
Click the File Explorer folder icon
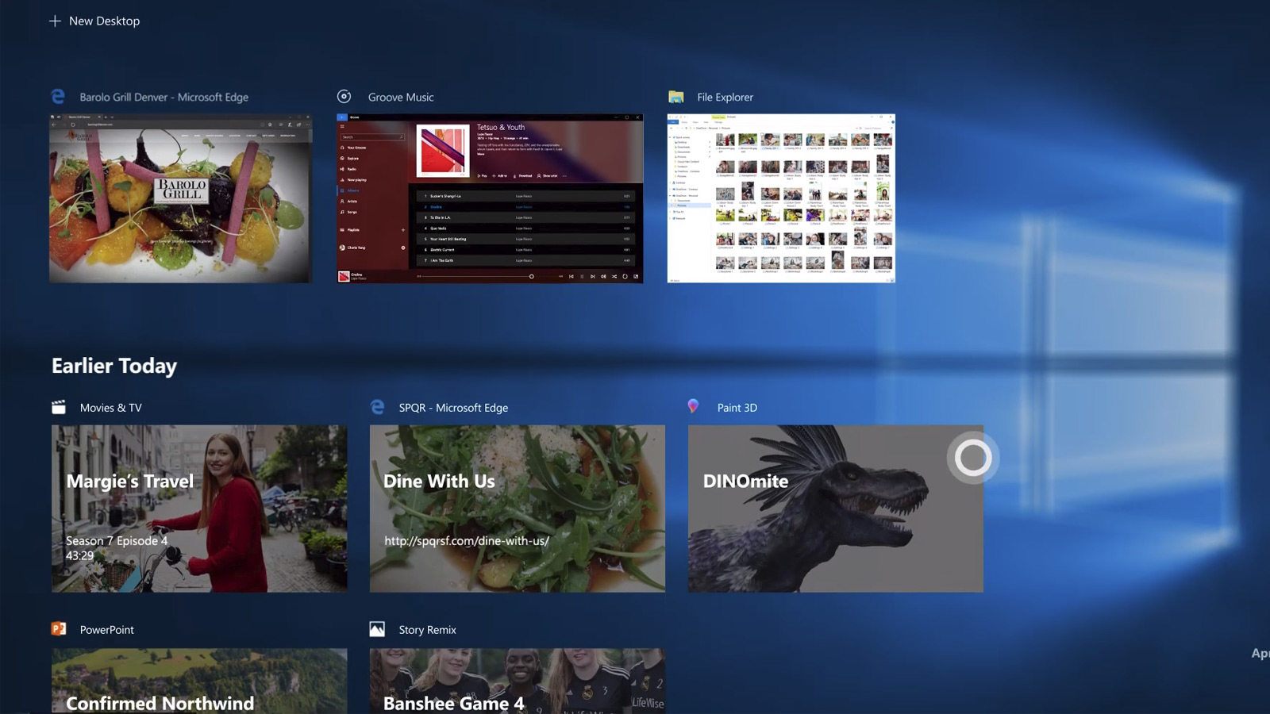(x=676, y=97)
